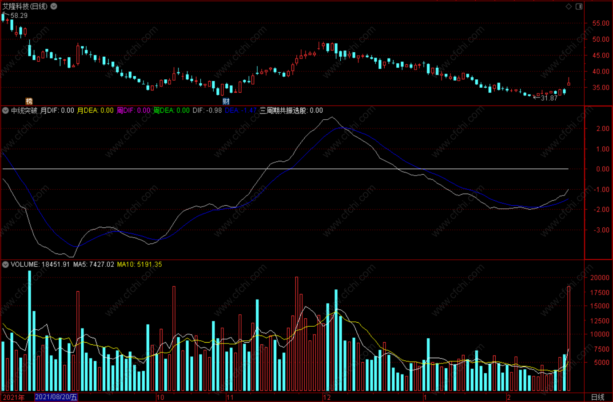Expand the VOLUME indicator dropdown arrow

click(5, 264)
